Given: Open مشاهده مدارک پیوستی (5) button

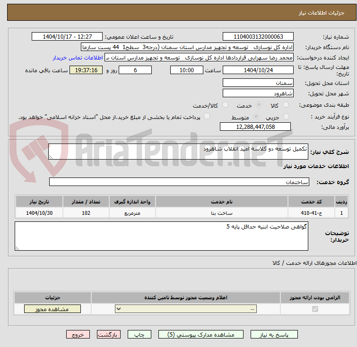Looking at the screenshot, I should pos(201,335).
